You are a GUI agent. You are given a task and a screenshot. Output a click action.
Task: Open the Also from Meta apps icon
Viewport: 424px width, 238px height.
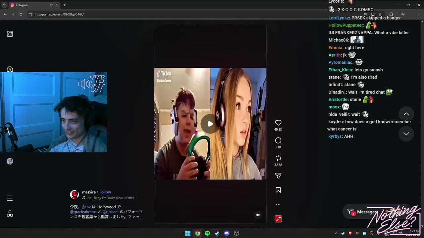[x=10, y=214]
